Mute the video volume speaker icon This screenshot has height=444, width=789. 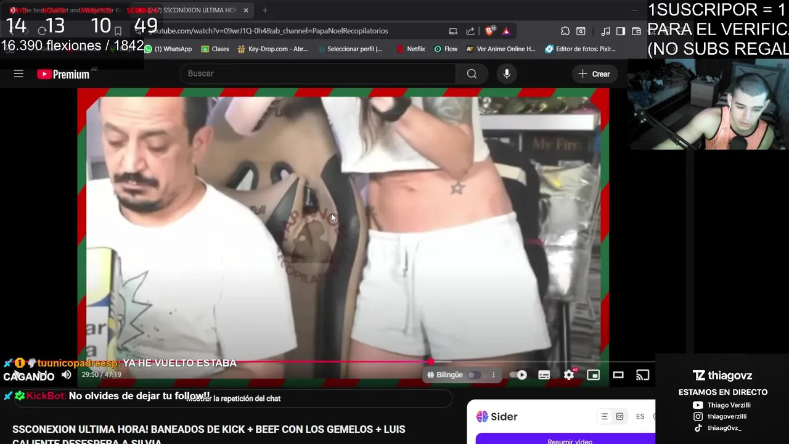tap(67, 375)
